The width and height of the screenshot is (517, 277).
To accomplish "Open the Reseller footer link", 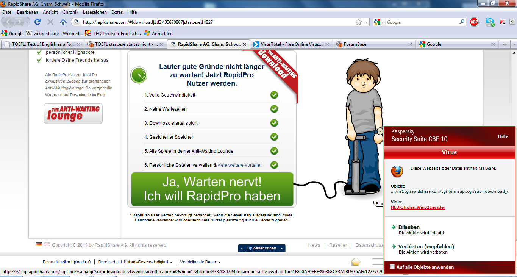I will point(338,245).
